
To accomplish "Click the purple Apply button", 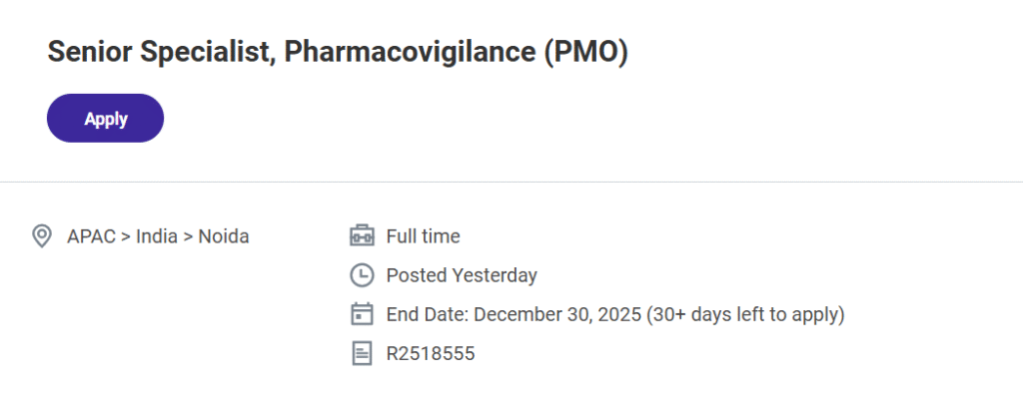I will click(105, 119).
